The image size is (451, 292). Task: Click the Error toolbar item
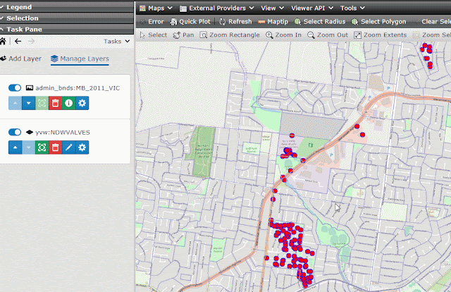(152, 22)
